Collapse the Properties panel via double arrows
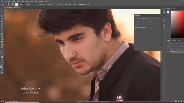Screen dimensions: 184x103 coord(158,15)
